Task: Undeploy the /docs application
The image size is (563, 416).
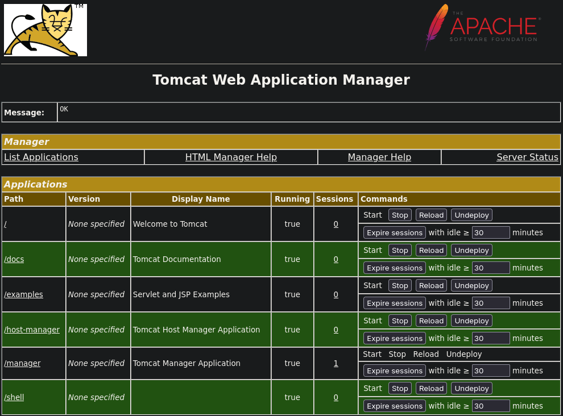Action: [471, 250]
